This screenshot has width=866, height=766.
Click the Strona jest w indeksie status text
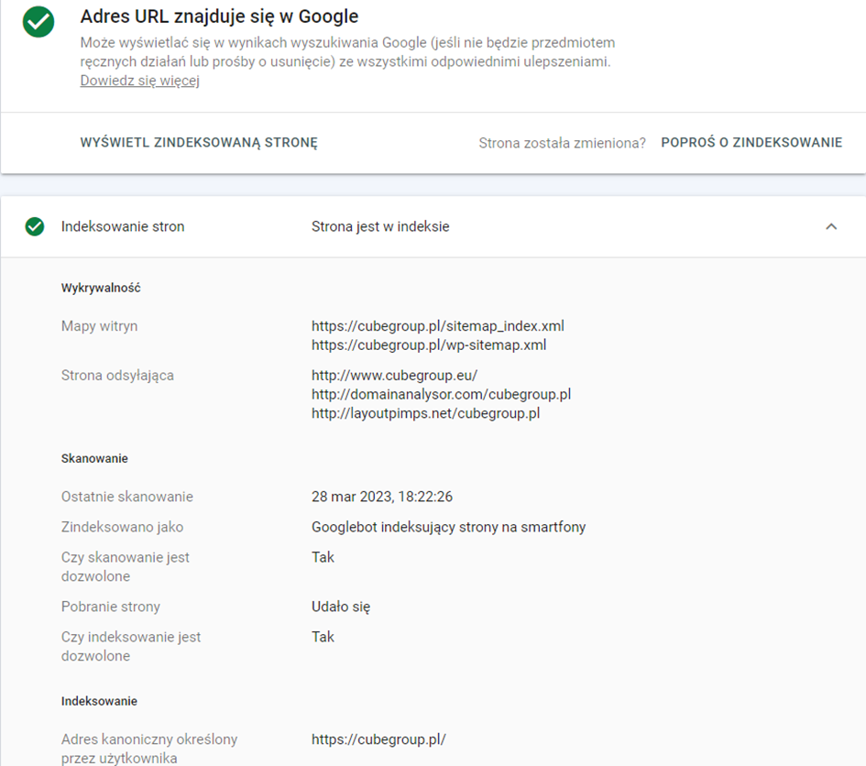click(380, 226)
